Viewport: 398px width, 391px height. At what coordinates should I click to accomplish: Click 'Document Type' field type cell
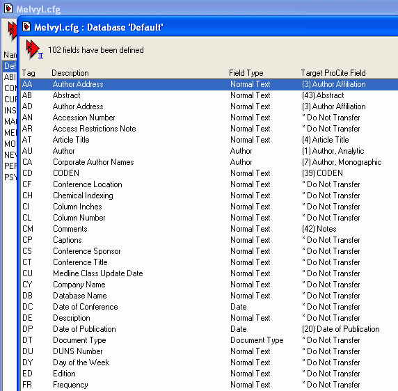click(257, 340)
